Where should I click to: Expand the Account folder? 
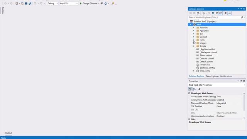193,27
